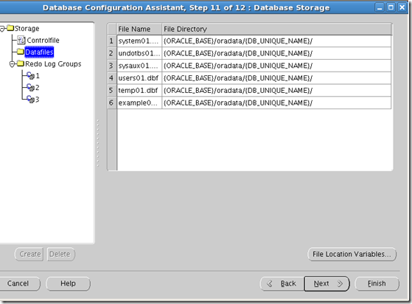Open Help for this step

tap(68, 283)
